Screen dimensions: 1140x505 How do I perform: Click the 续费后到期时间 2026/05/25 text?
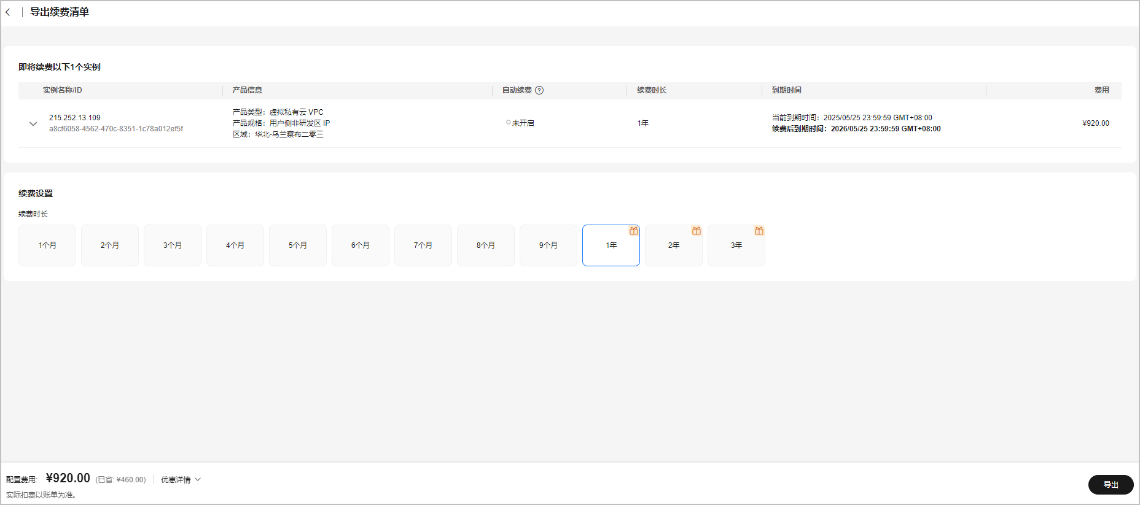coord(856,129)
